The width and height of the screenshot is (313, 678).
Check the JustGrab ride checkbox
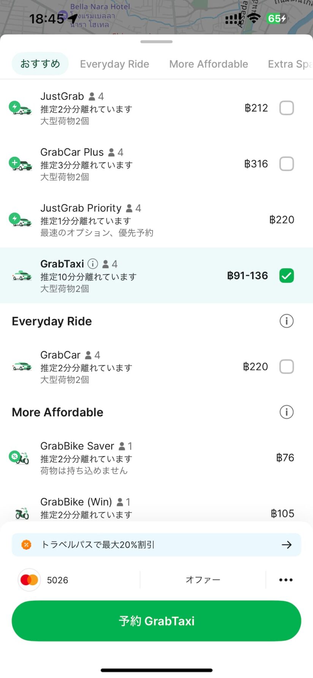(x=286, y=108)
